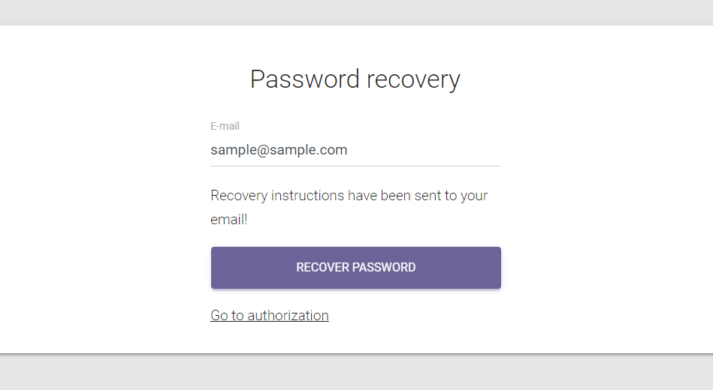Click blank space right of email address
713x390 pixels.
[424, 150]
